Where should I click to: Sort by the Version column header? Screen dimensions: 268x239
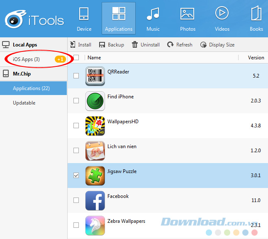click(256, 58)
